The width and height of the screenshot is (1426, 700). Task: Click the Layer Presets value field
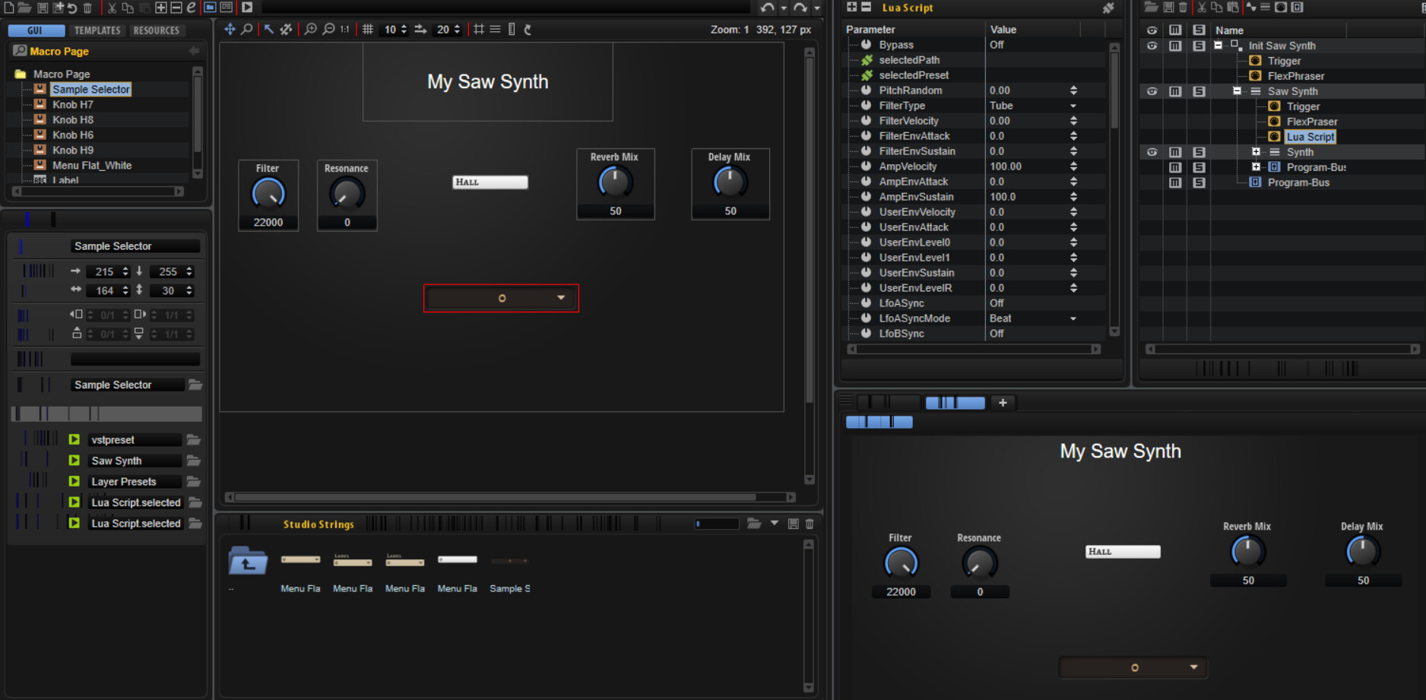(x=135, y=482)
